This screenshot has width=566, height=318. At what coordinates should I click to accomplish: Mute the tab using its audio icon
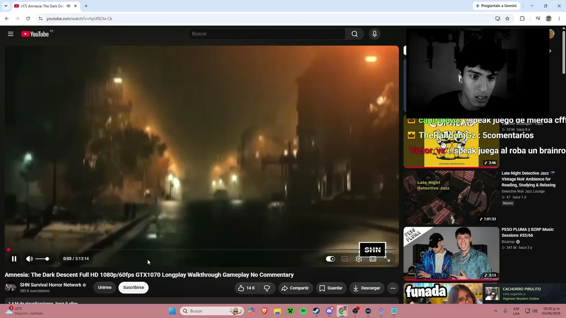[68, 6]
